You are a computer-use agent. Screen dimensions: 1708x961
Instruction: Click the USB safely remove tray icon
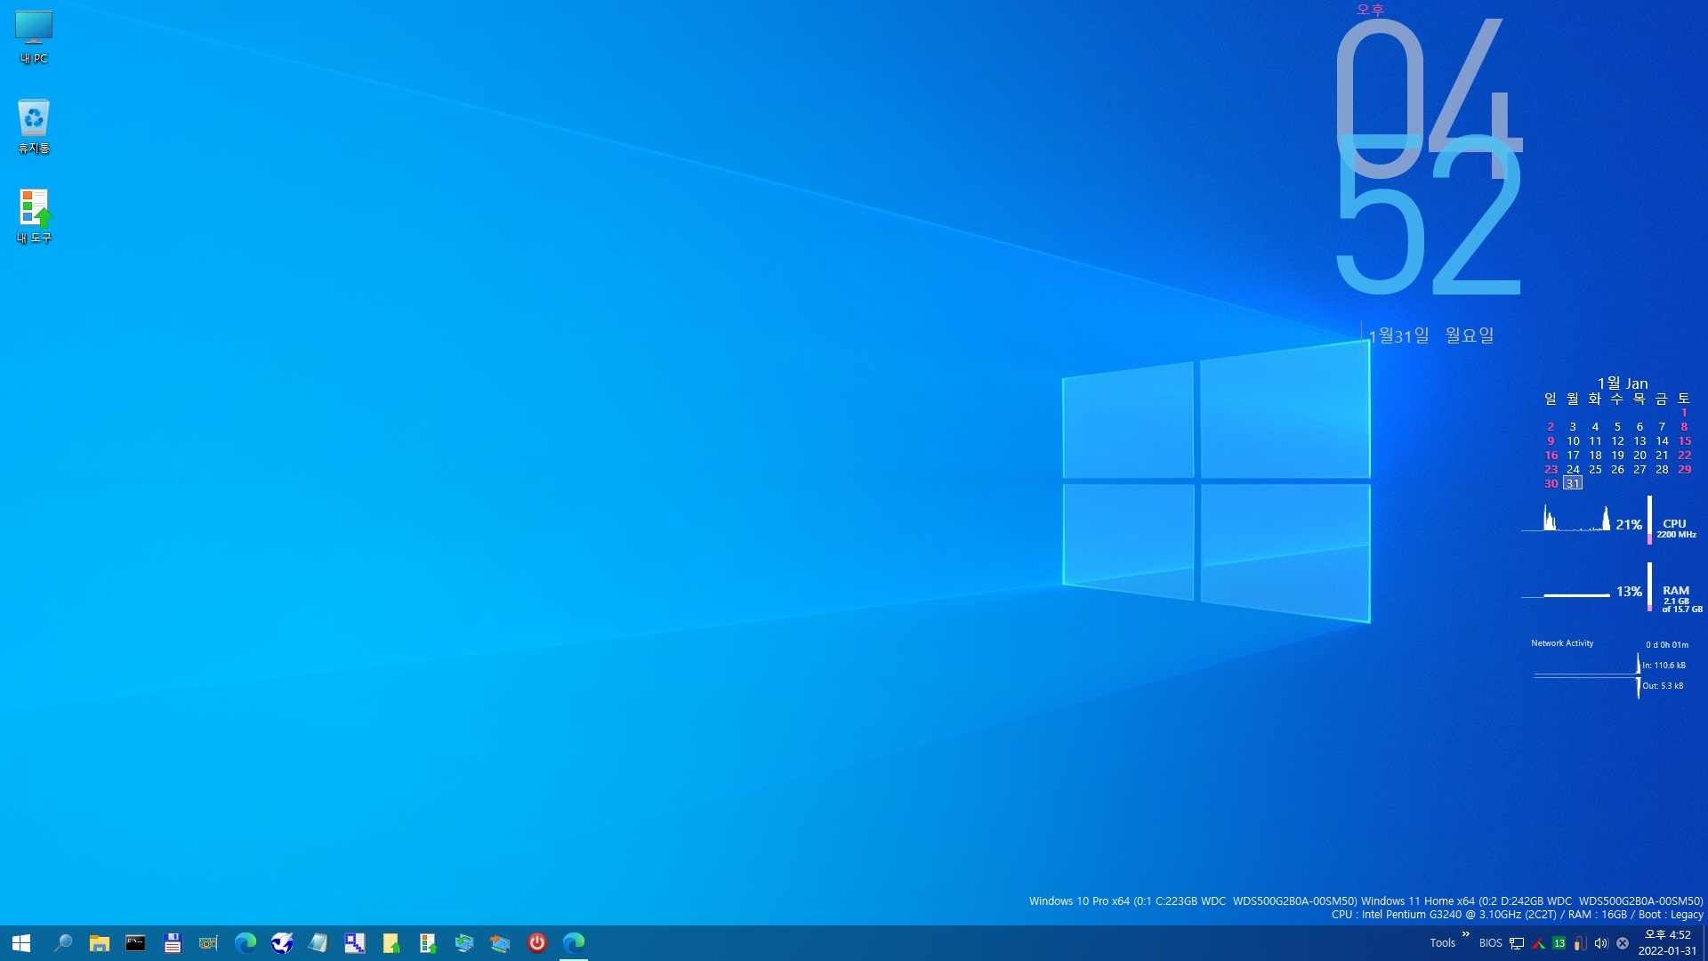click(1580, 943)
